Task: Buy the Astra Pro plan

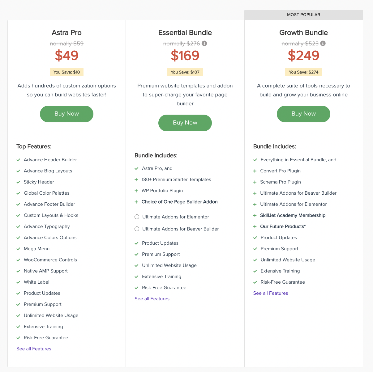Action: [x=66, y=114]
